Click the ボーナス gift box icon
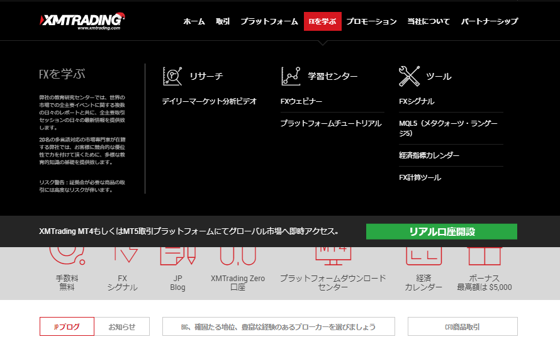Screen dimensions: 560x344 click(x=484, y=256)
